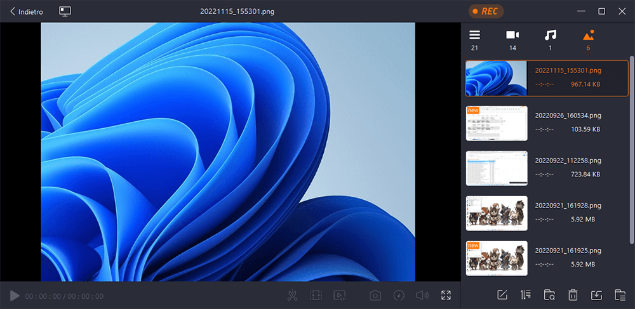The image size is (635, 309).
Task: Click the monitor screen icon beside Indietro
Action: pyautogui.click(x=65, y=11)
